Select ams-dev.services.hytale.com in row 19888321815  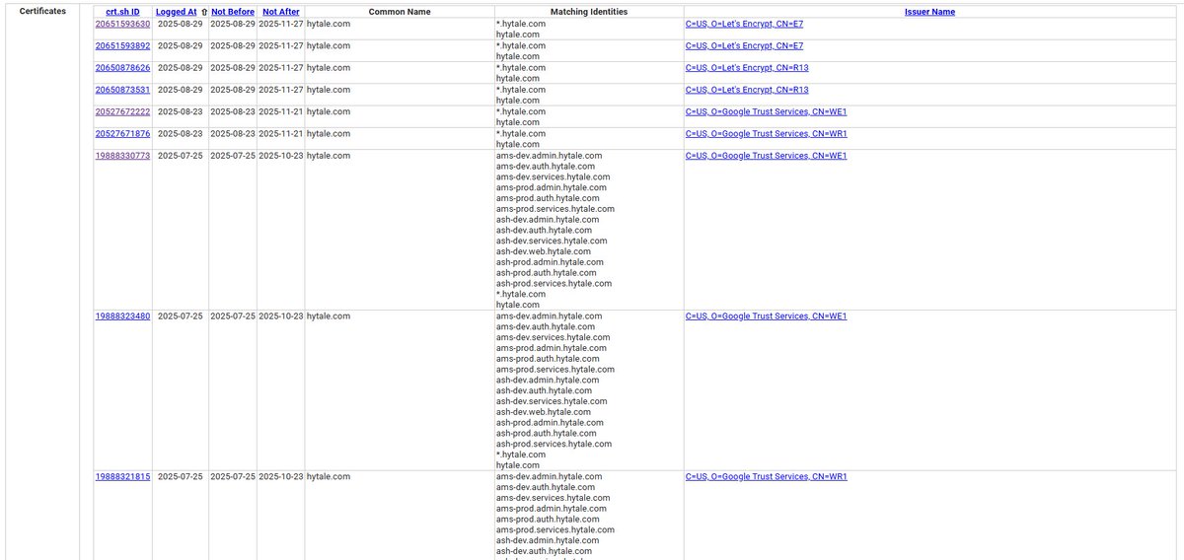554,498
